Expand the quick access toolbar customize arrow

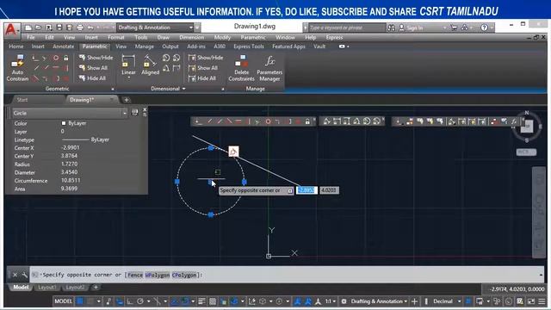click(x=197, y=28)
